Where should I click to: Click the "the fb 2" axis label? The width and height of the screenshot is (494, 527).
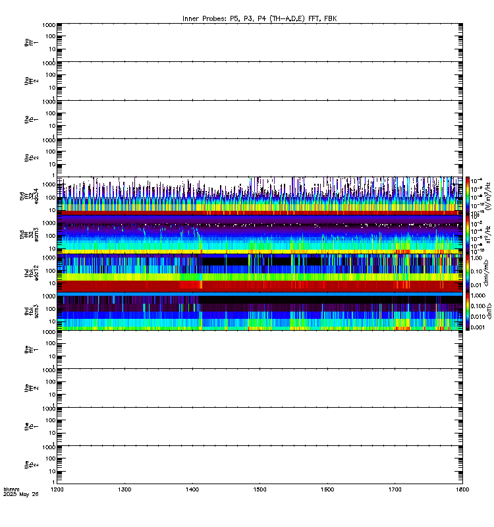click(x=31, y=465)
